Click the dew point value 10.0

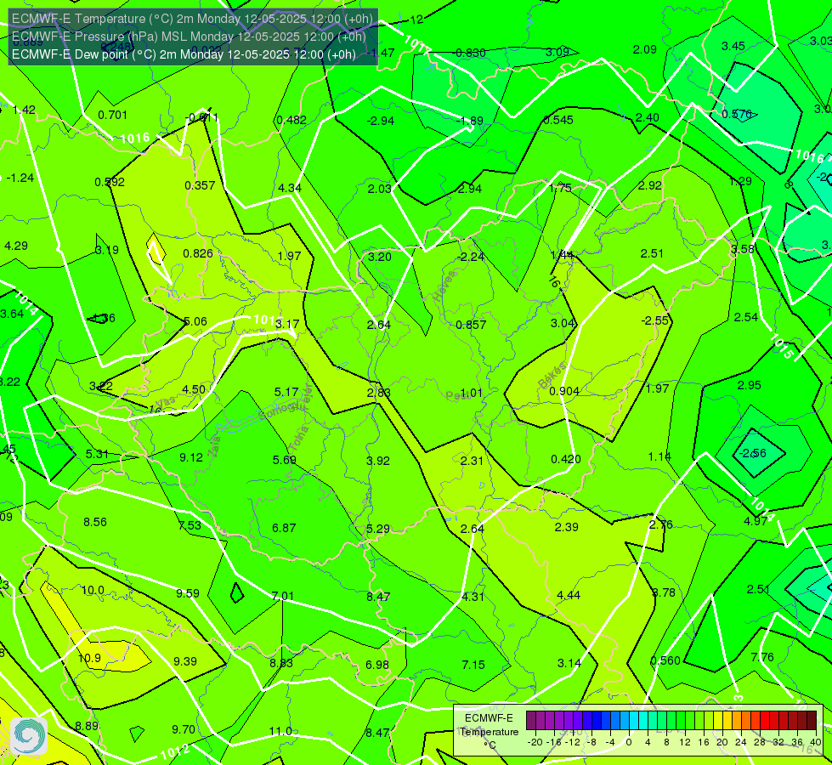click(93, 591)
